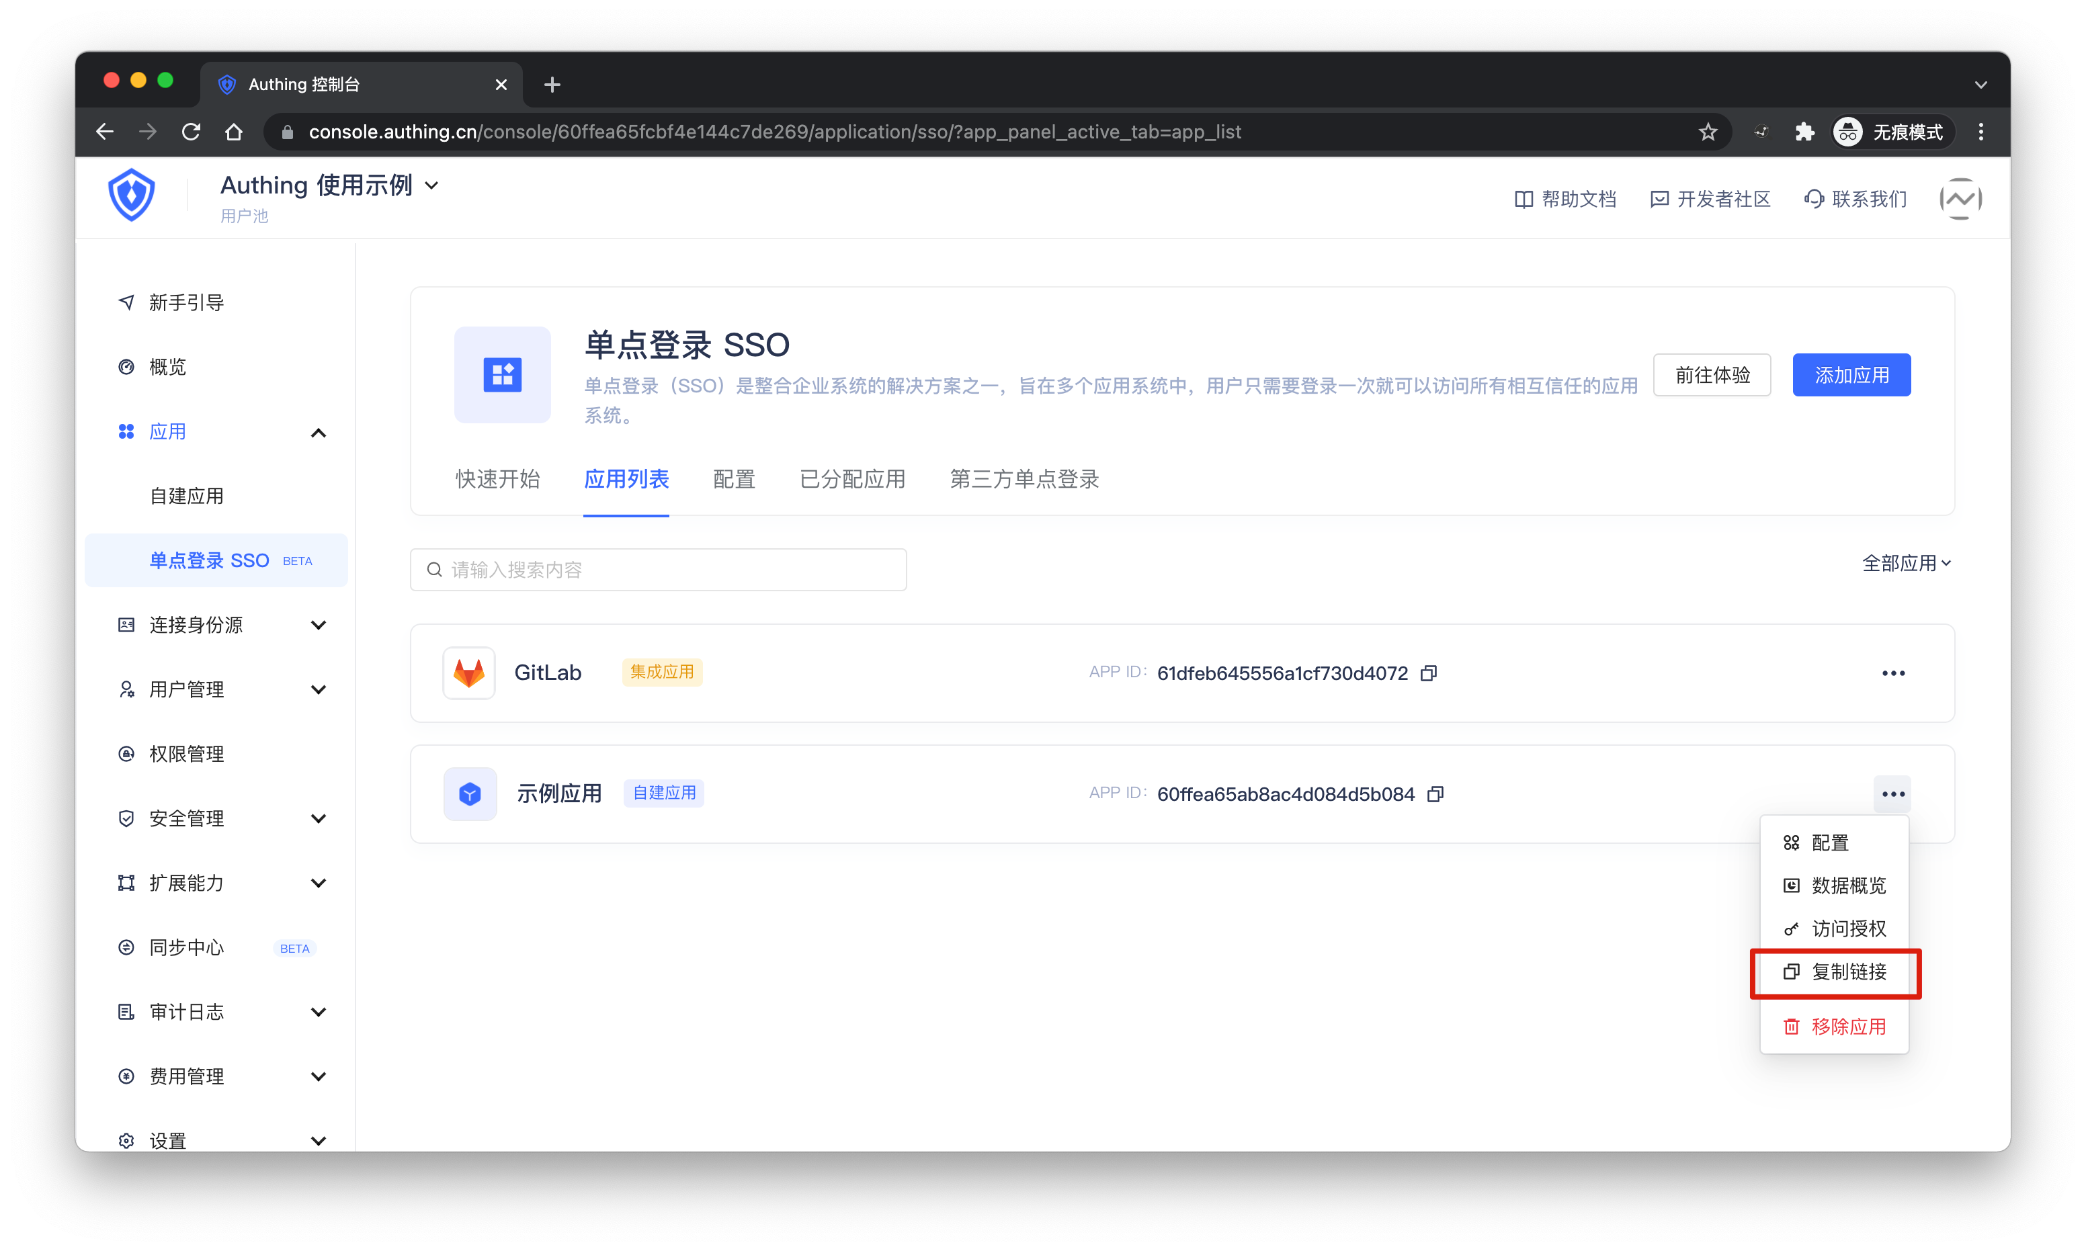Open the 全部应用 filter dropdown
Viewport: 2086px width, 1251px height.
tap(1906, 563)
